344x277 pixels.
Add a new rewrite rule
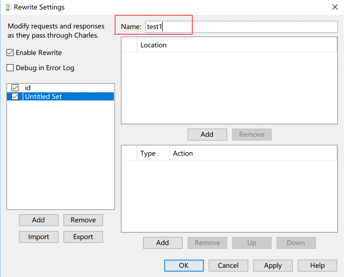(163, 243)
